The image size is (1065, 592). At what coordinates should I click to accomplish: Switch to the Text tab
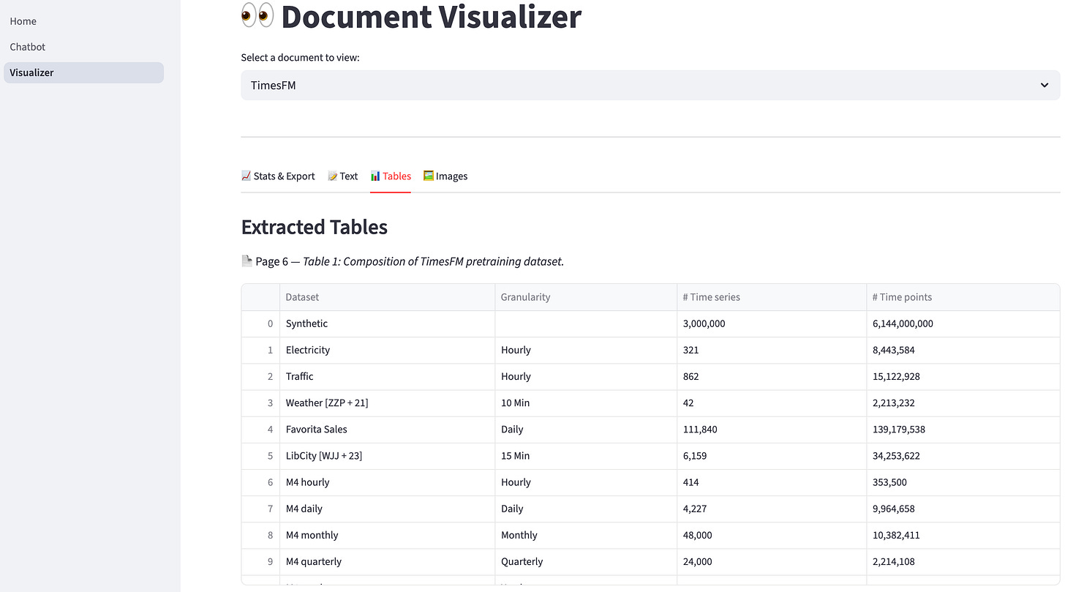coord(342,176)
